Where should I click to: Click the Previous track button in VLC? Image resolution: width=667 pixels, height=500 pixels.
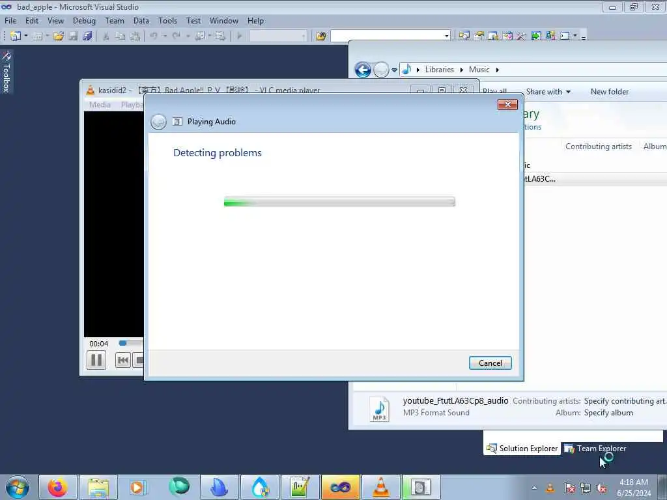pyautogui.click(x=123, y=361)
